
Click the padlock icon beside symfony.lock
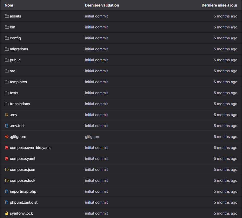(7, 213)
